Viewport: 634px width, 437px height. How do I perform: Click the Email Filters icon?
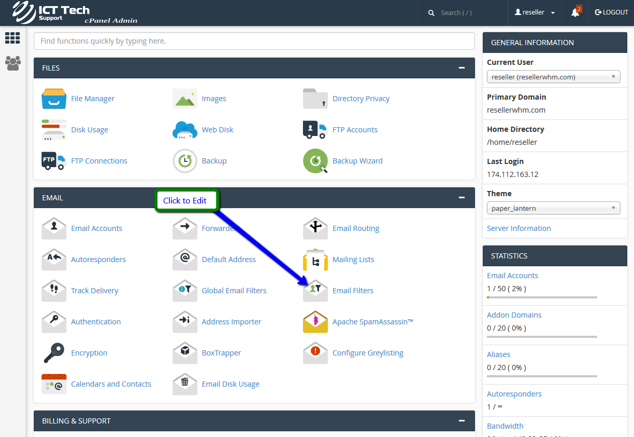(x=315, y=291)
